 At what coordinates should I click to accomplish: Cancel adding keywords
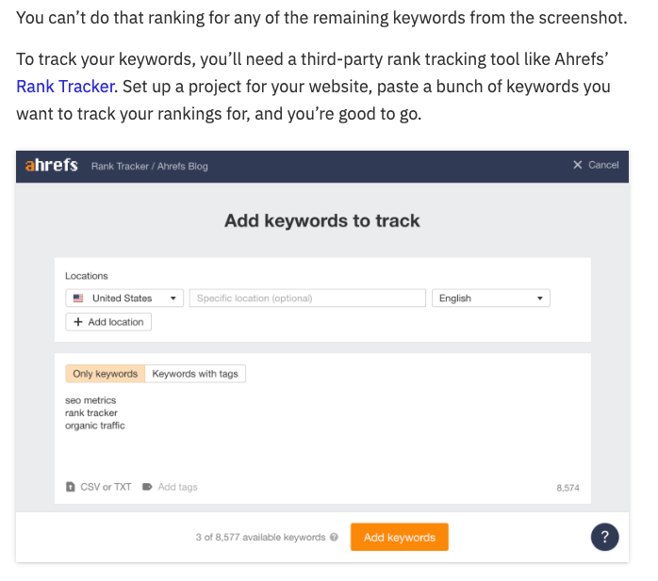point(596,165)
